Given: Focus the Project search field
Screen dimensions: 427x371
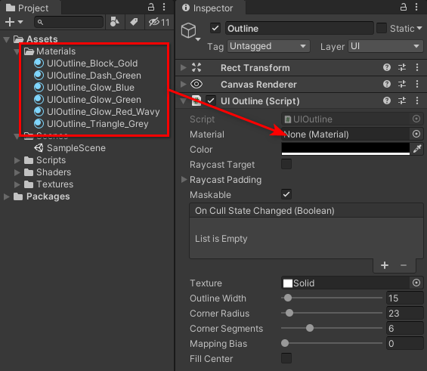Looking at the screenshot, I should (x=69, y=22).
